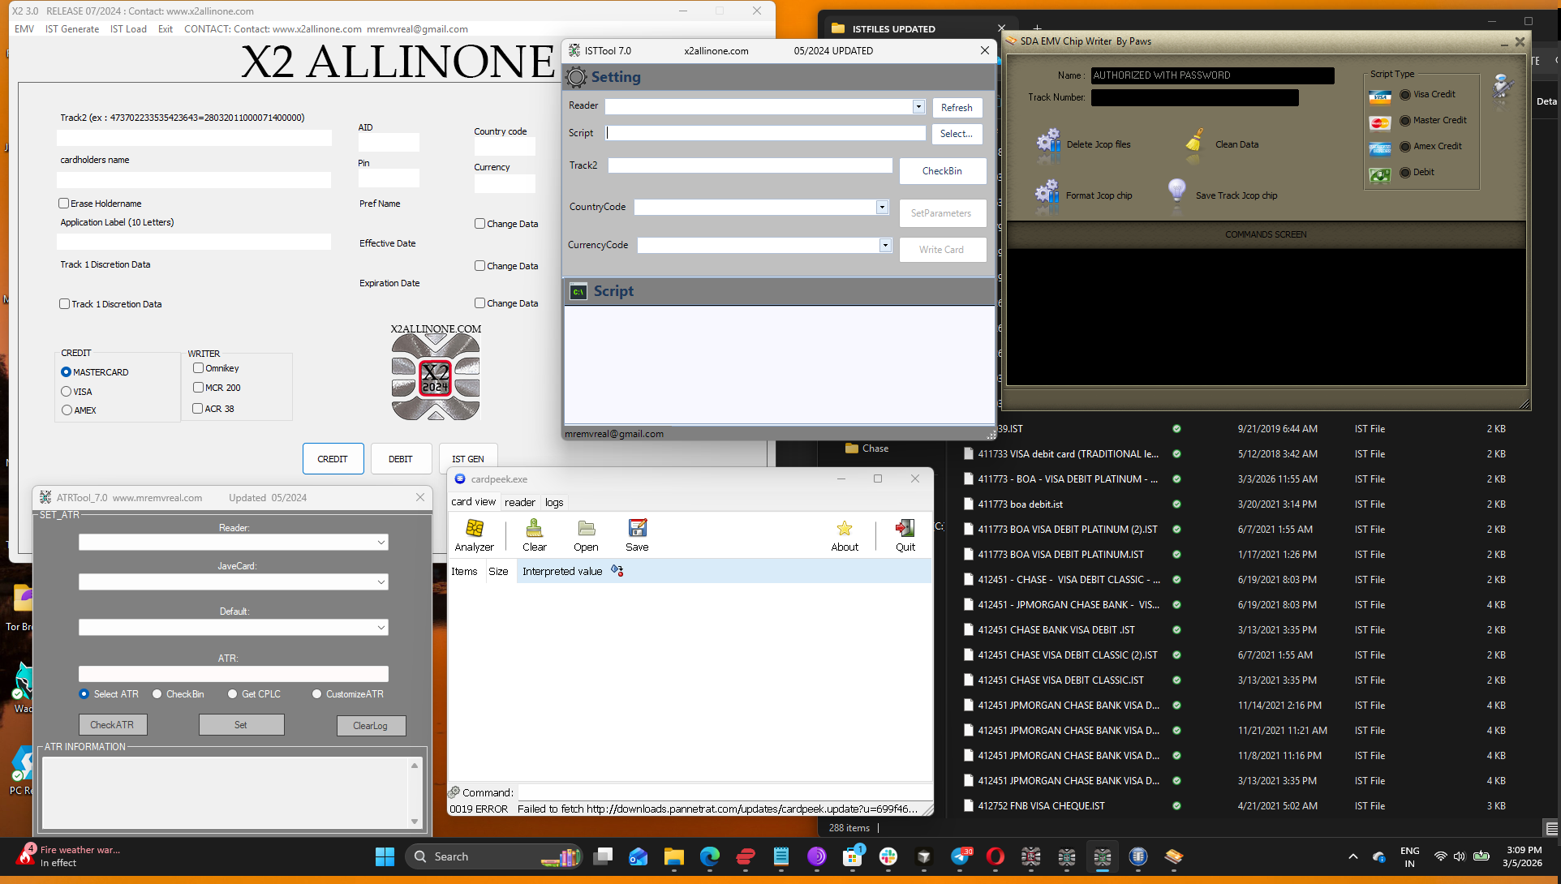Expand the CurrencyCode dropdown in ISTTool
1561x884 pixels.
tap(885, 246)
